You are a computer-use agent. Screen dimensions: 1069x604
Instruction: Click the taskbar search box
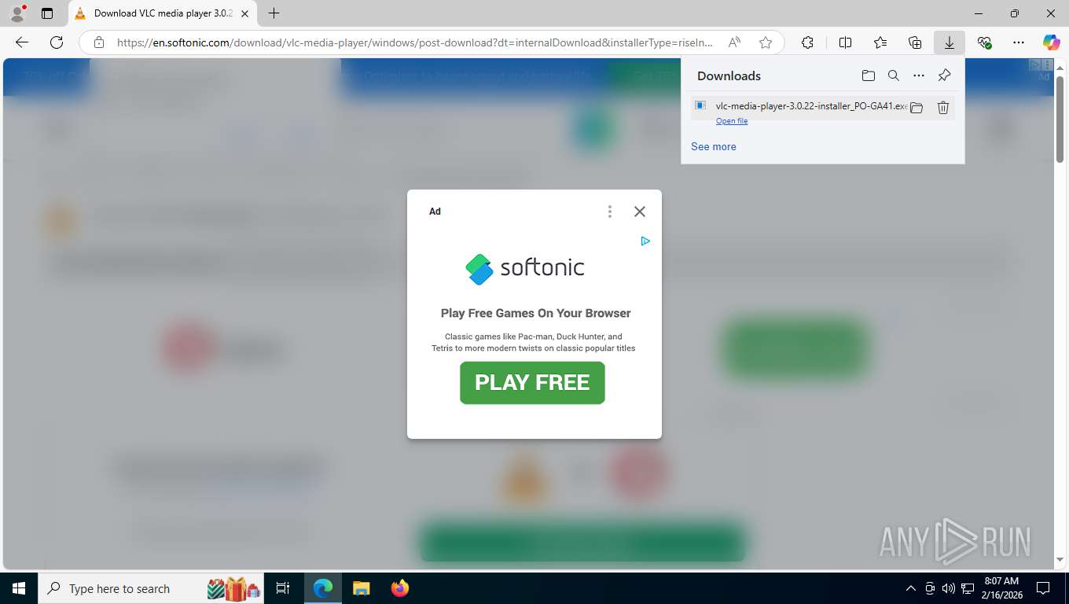tap(152, 588)
